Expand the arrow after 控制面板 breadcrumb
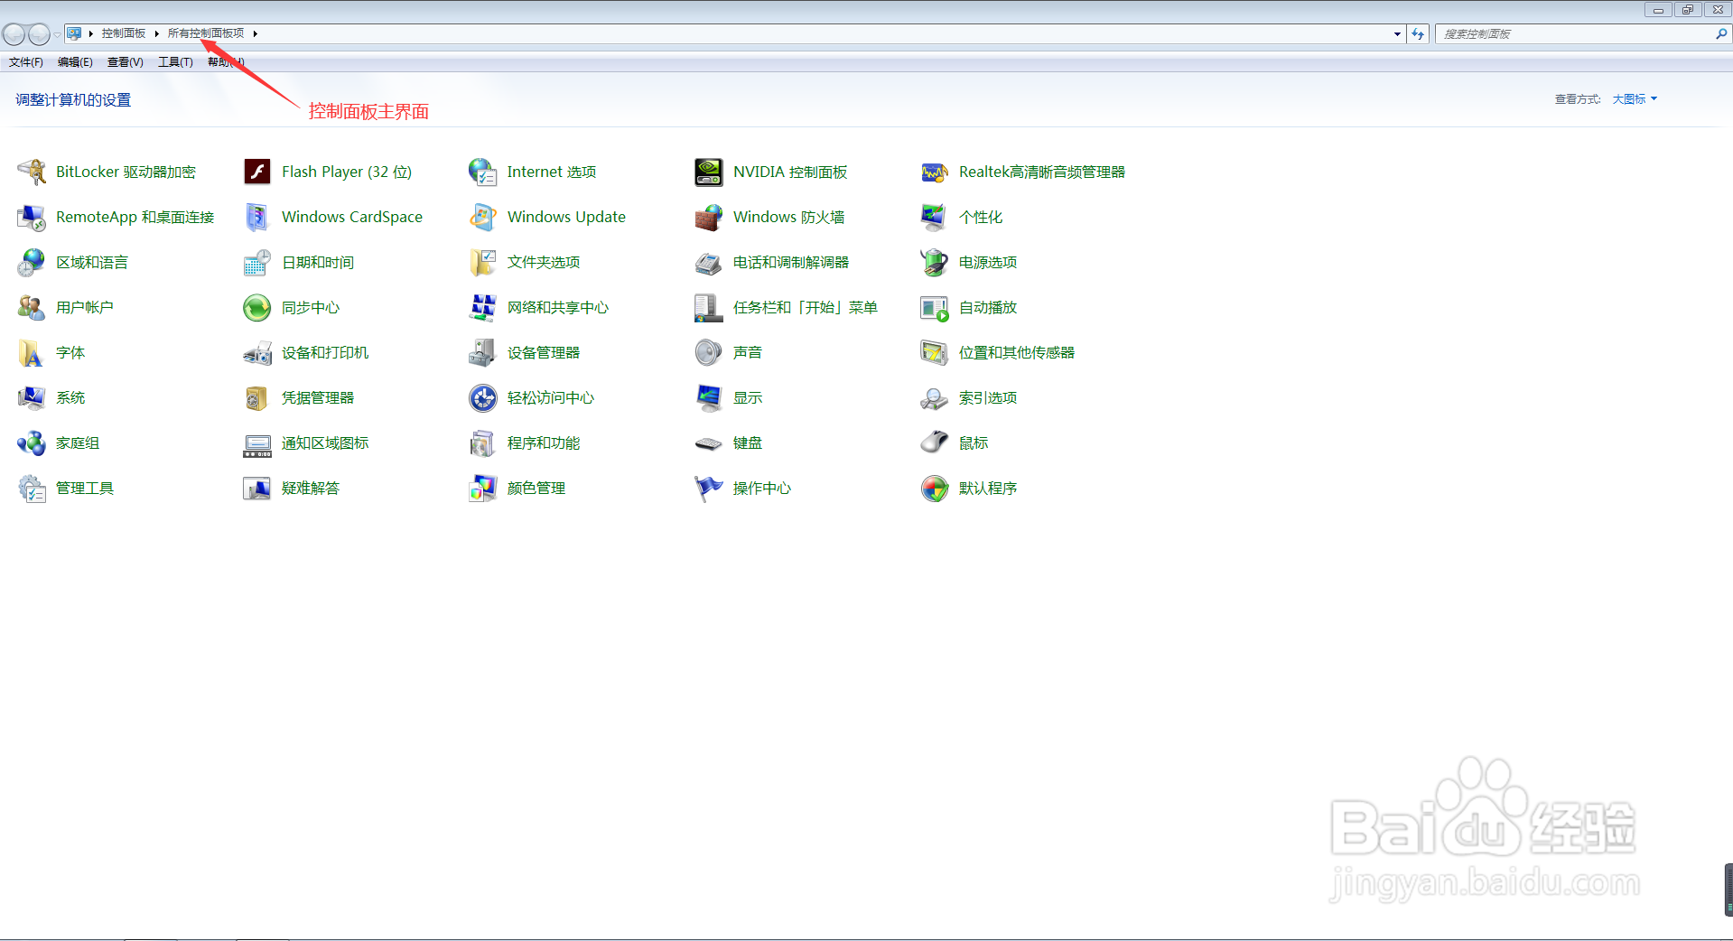 point(156,33)
